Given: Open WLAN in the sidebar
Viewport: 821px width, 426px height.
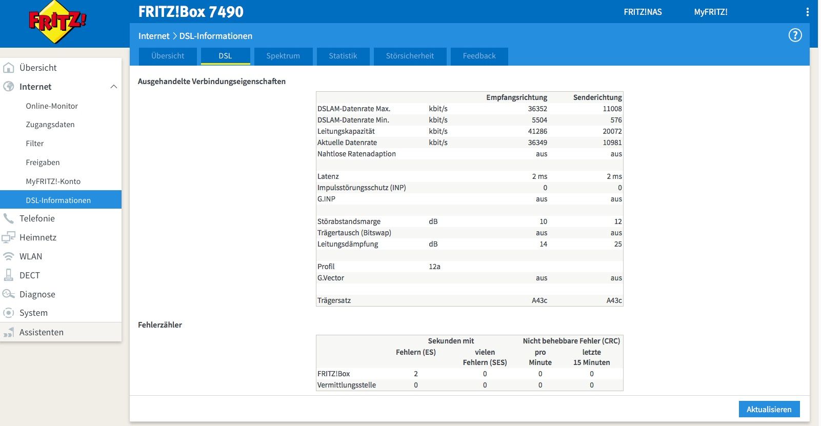Looking at the screenshot, I should pyautogui.click(x=31, y=256).
